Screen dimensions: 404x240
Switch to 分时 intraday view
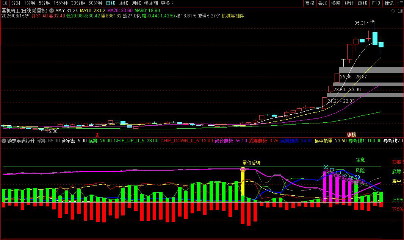click(16, 3)
